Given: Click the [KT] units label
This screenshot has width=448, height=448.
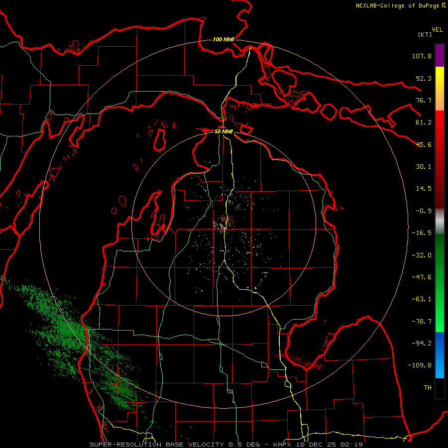Looking at the screenshot, I should point(425,34).
